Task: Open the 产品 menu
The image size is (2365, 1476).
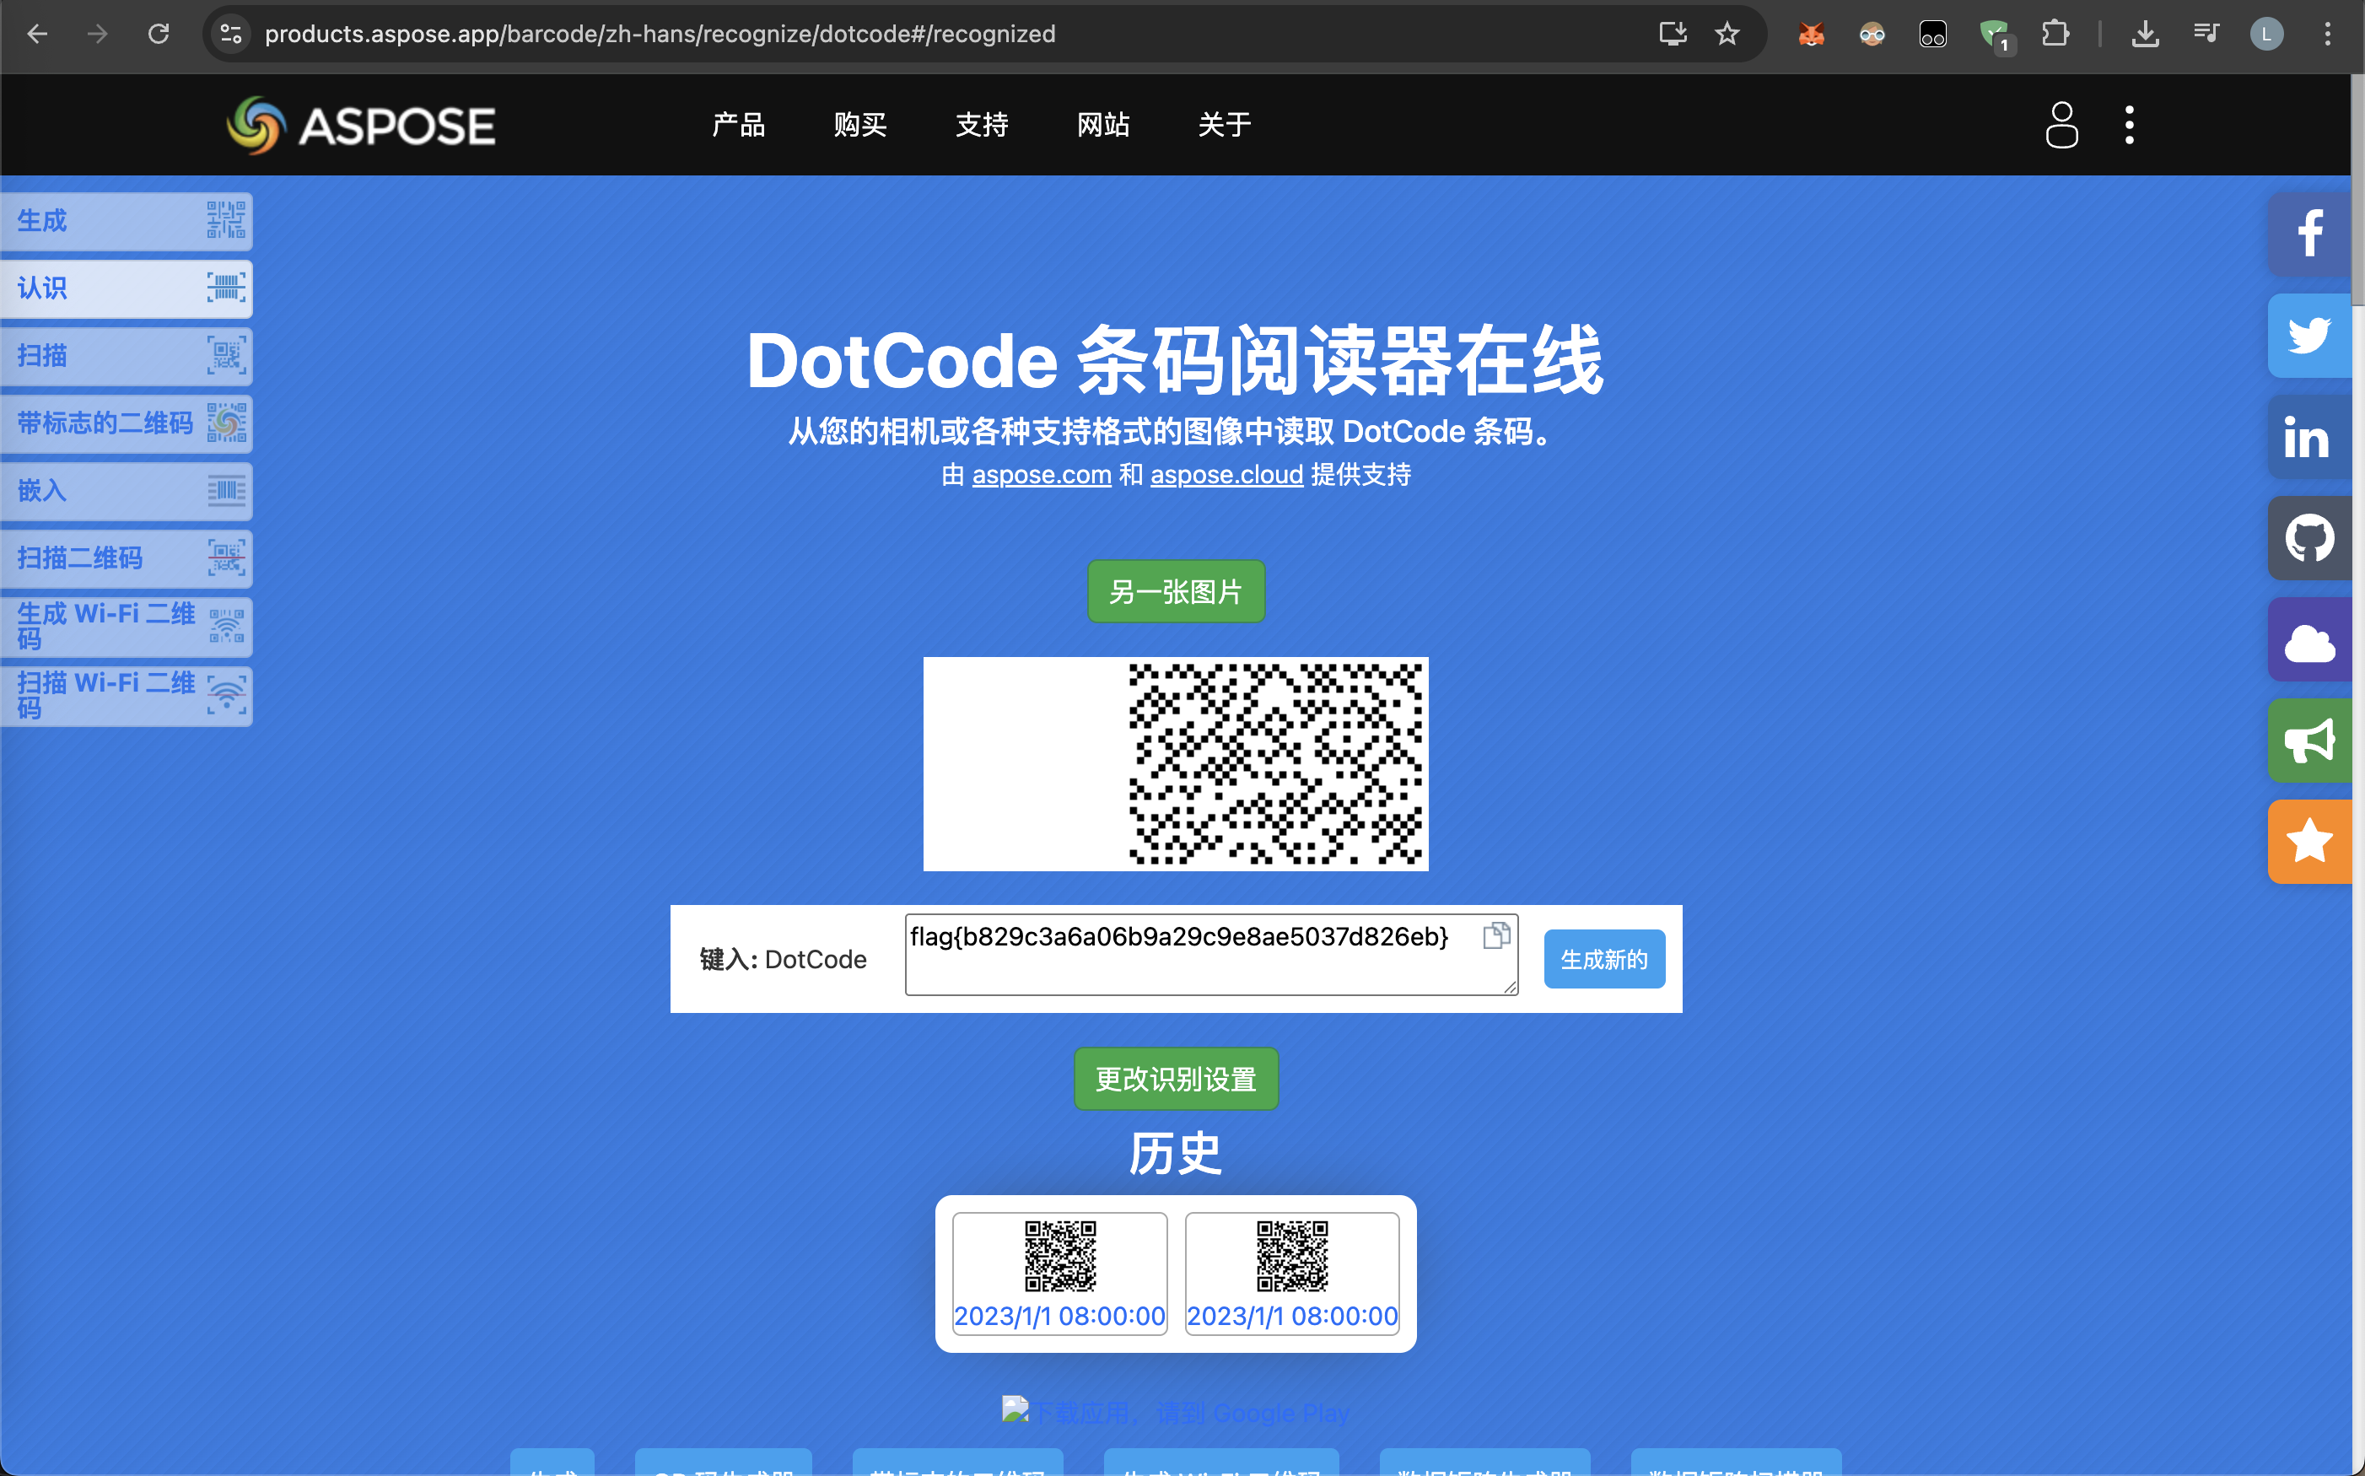Action: point(738,125)
